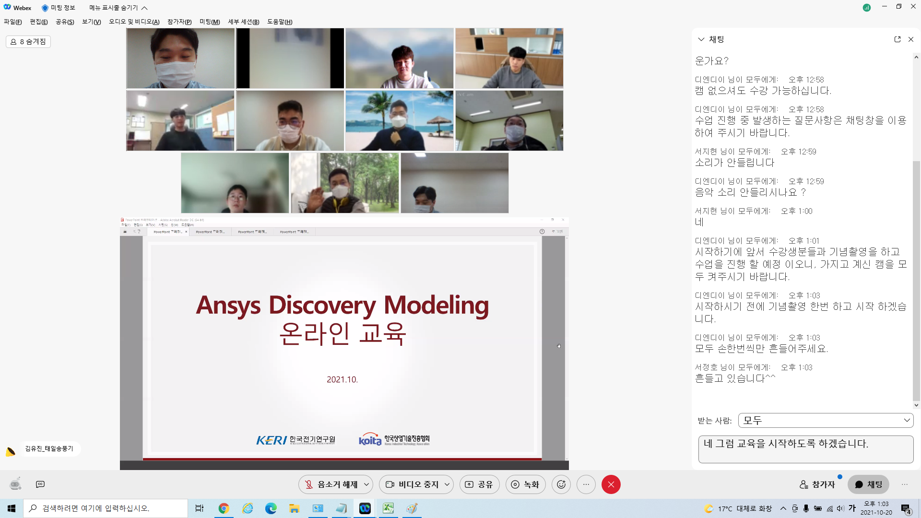Unmute microphone with 음소거 해제 button

tap(331, 484)
